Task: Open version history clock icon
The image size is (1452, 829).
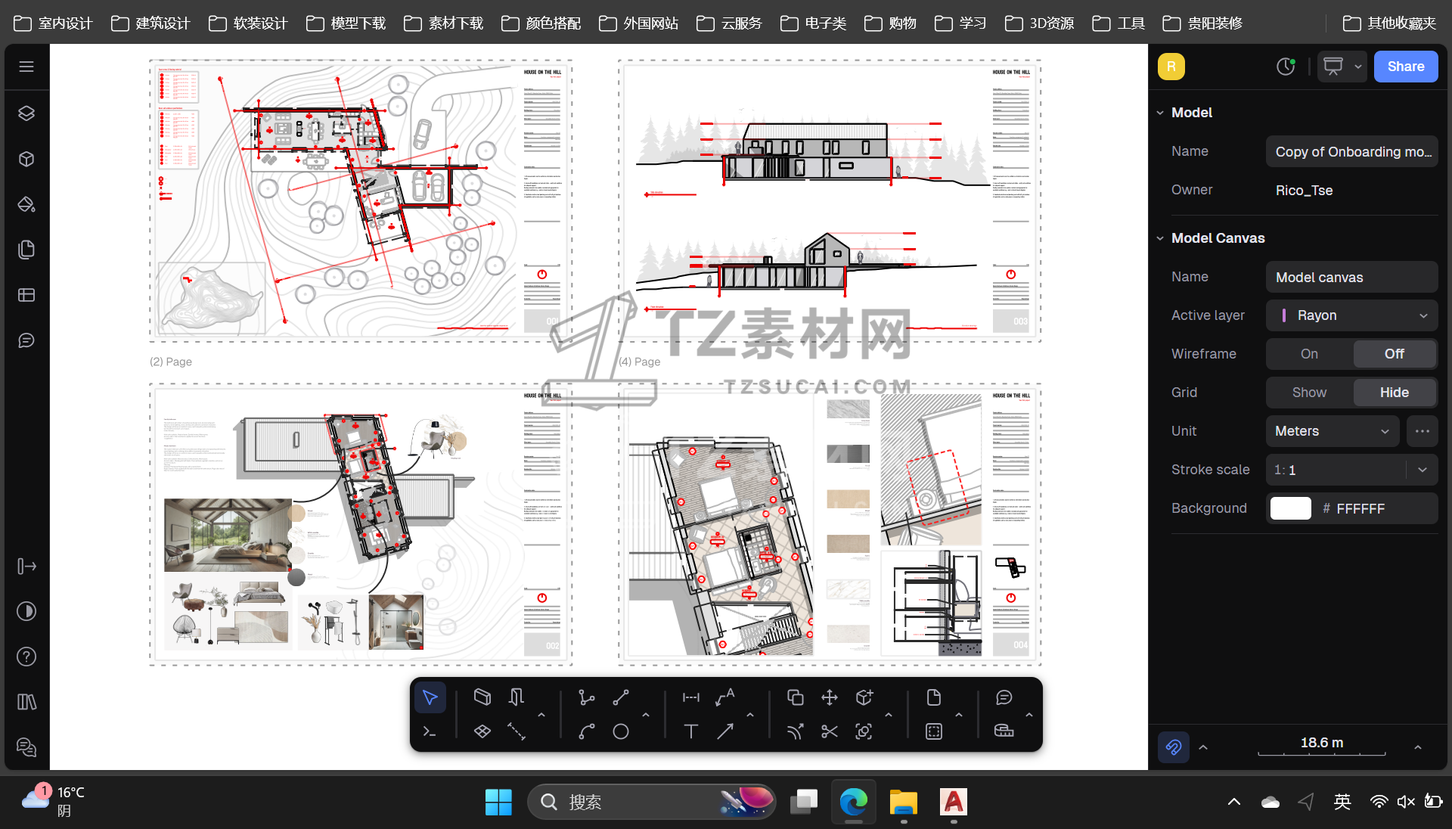Action: (x=1285, y=67)
